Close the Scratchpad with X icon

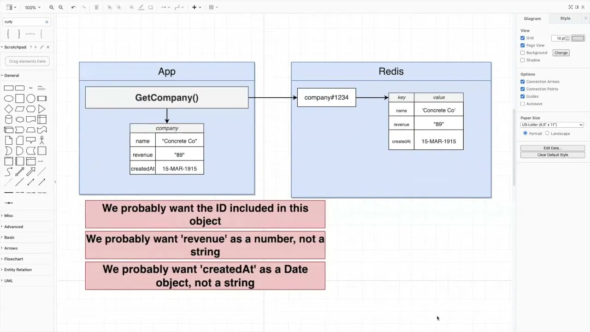48,47
